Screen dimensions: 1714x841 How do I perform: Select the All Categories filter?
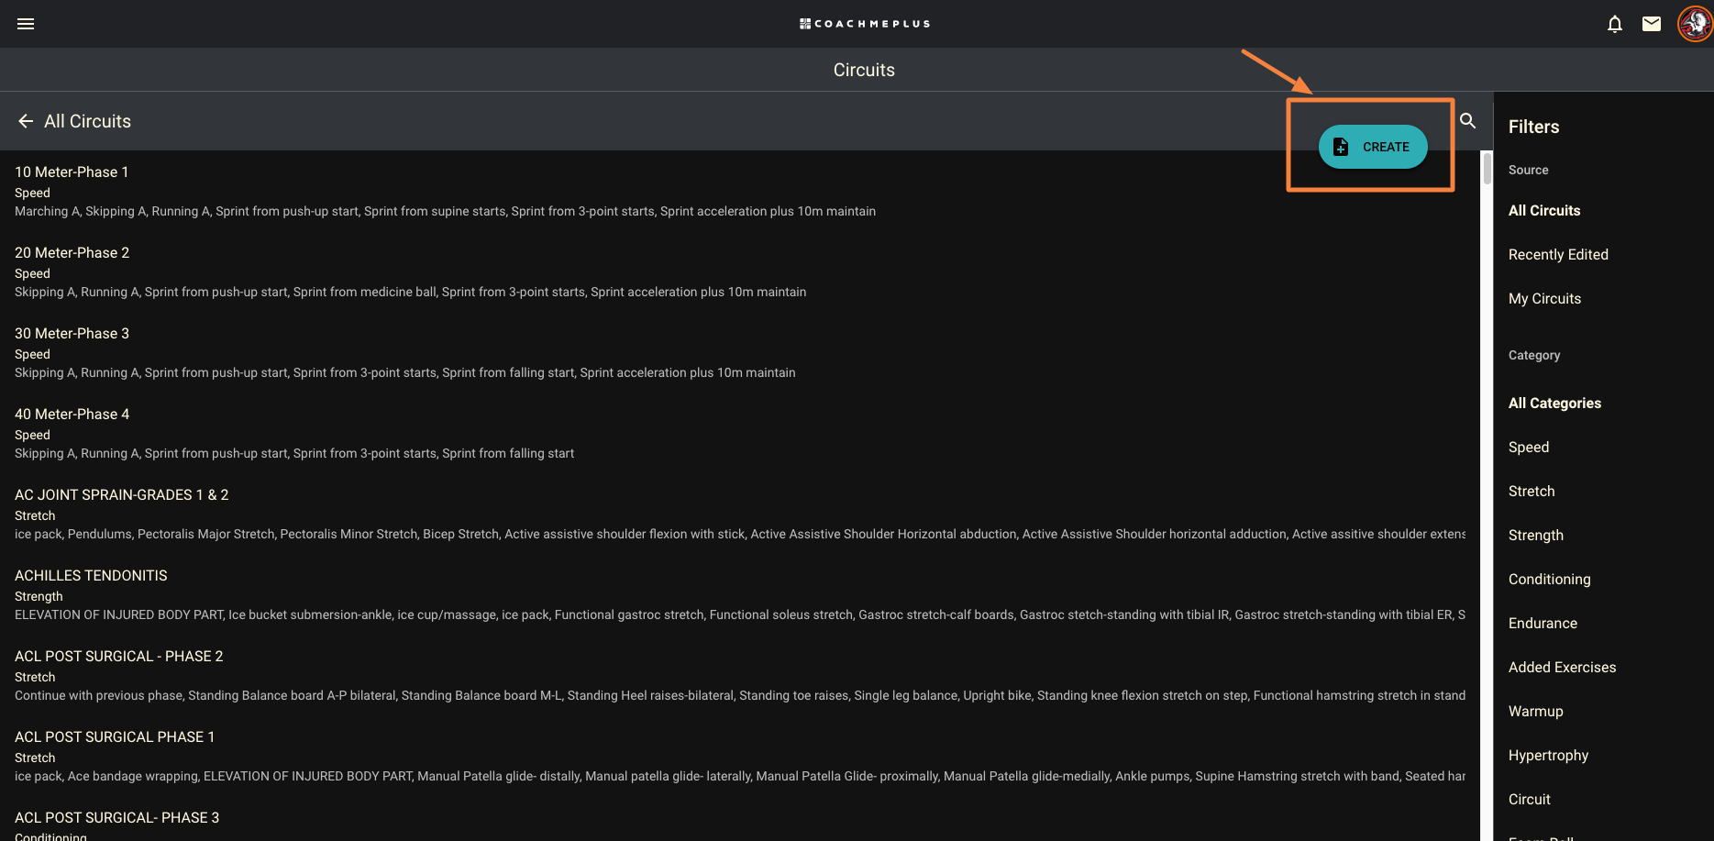click(1554, 403)
